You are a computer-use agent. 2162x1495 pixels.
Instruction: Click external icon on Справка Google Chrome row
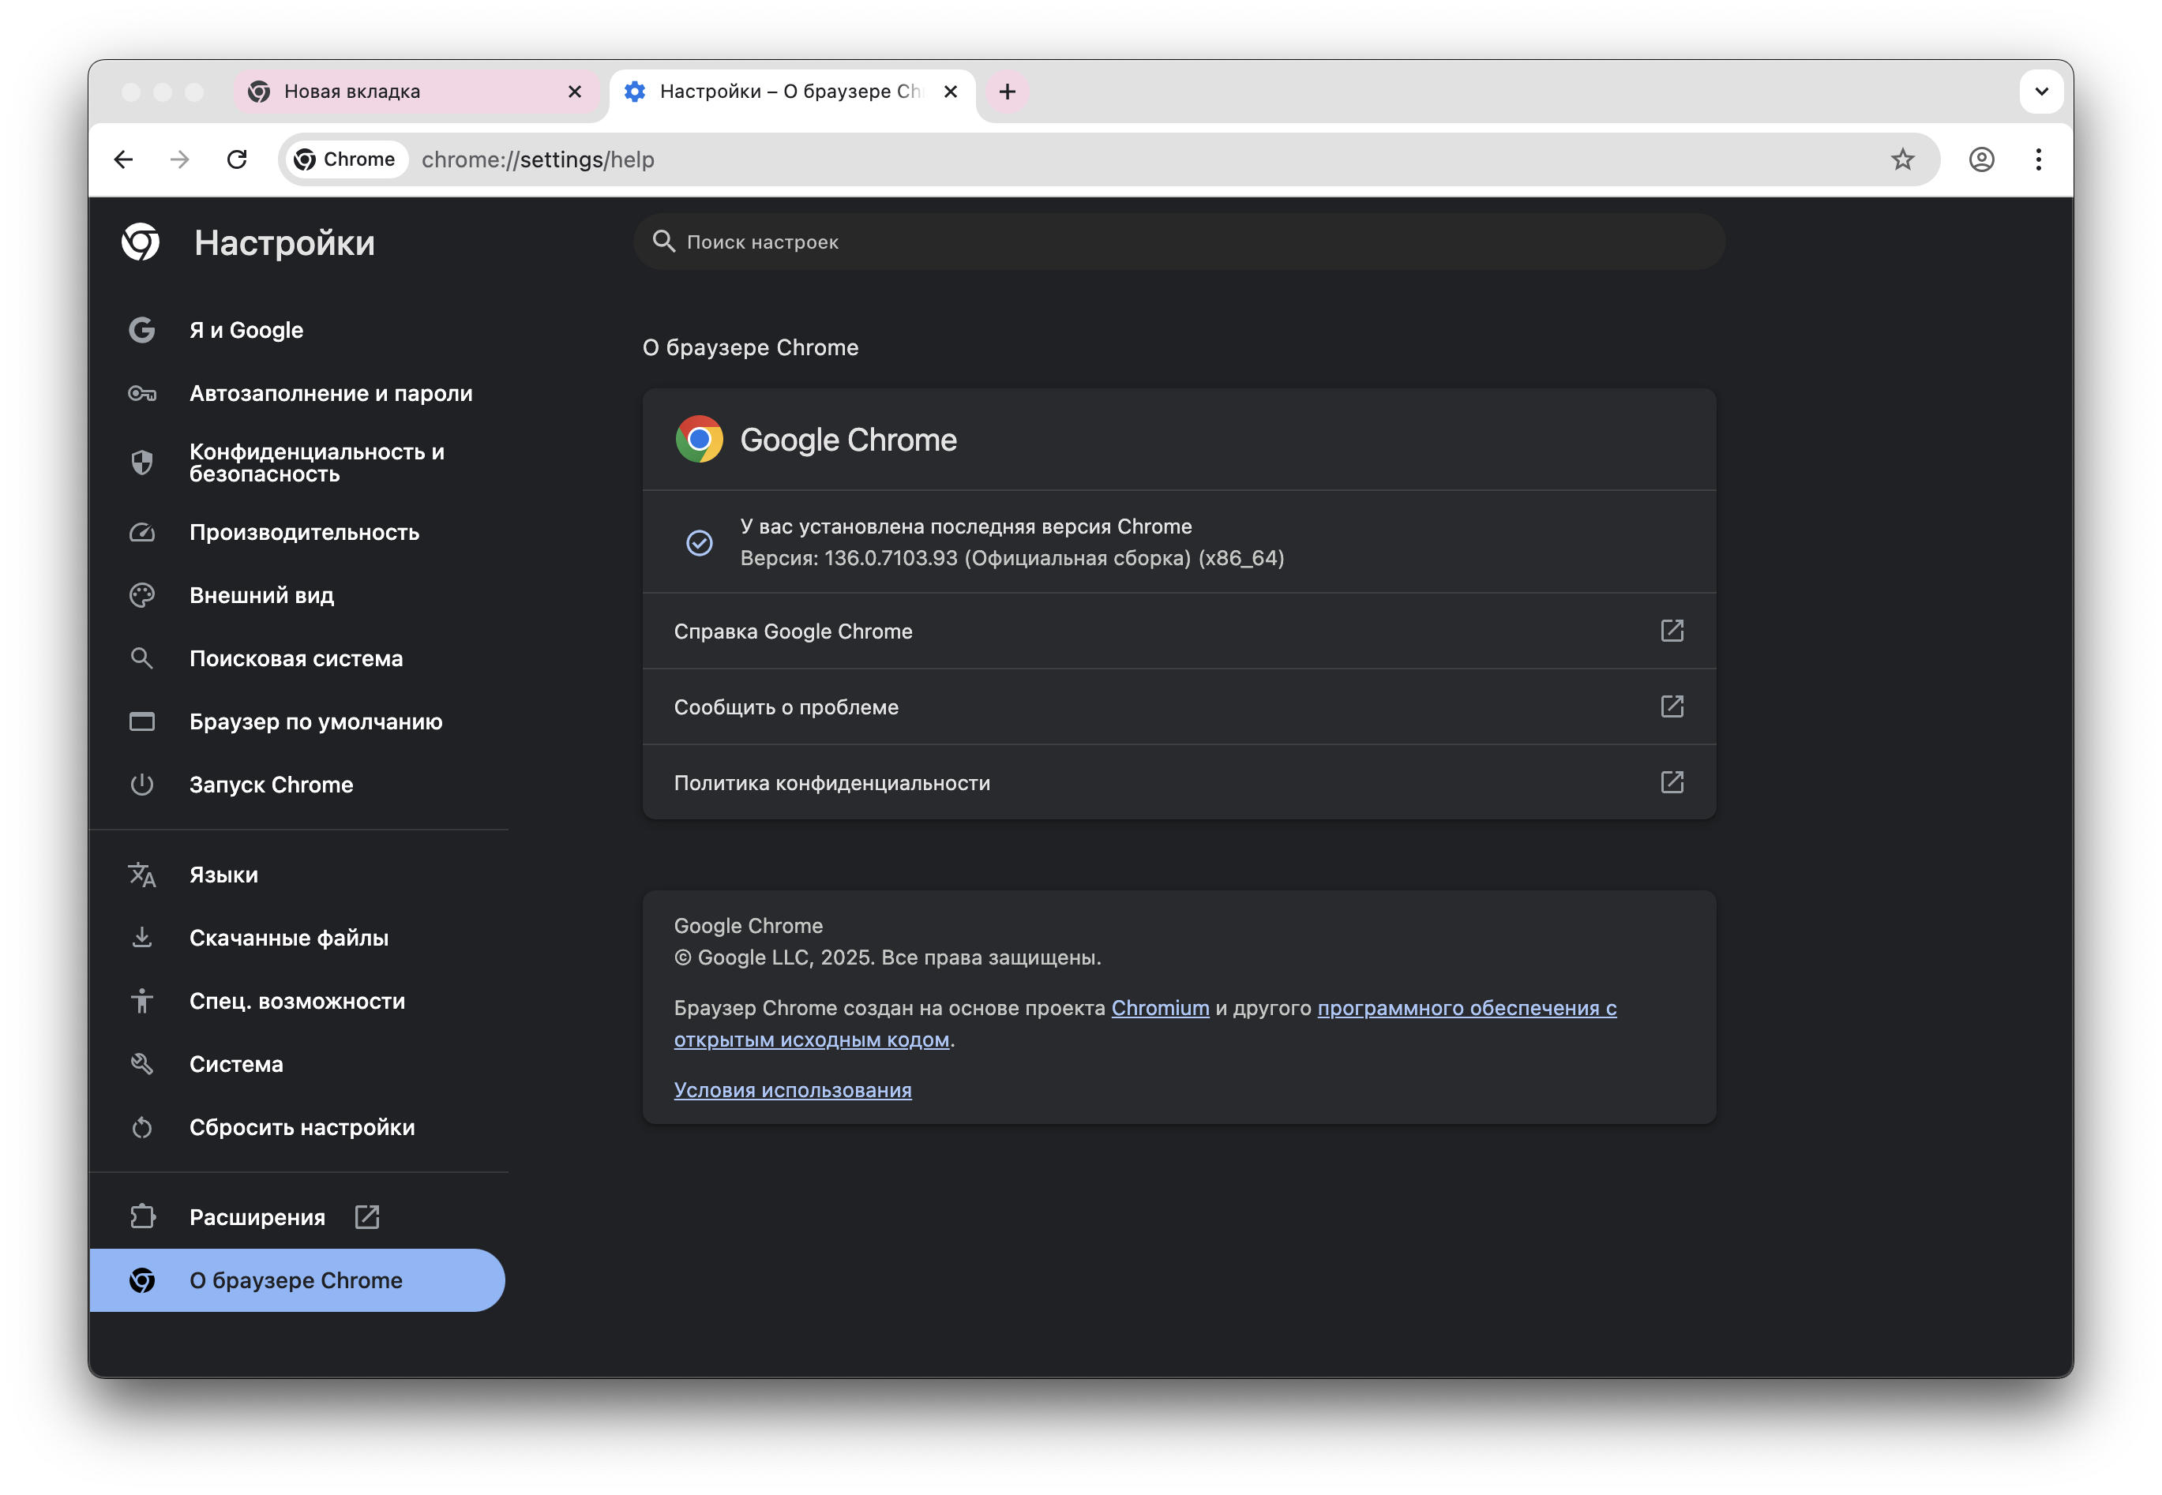pyautogui.click(x=1672, y=631)
